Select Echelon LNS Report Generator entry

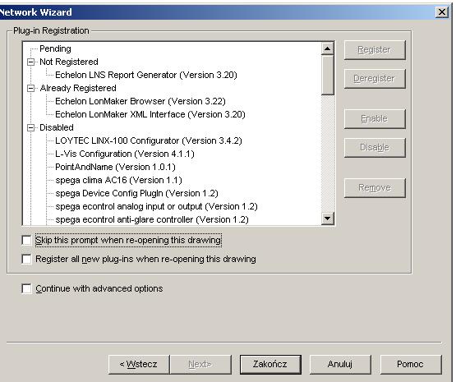click(x=146, y=75)
